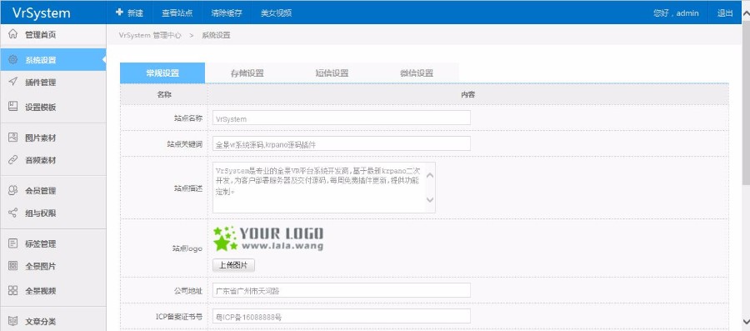750x331 pixels.
Task: Click the members icon beside 会员管理
Action: [x=12, y=190]
